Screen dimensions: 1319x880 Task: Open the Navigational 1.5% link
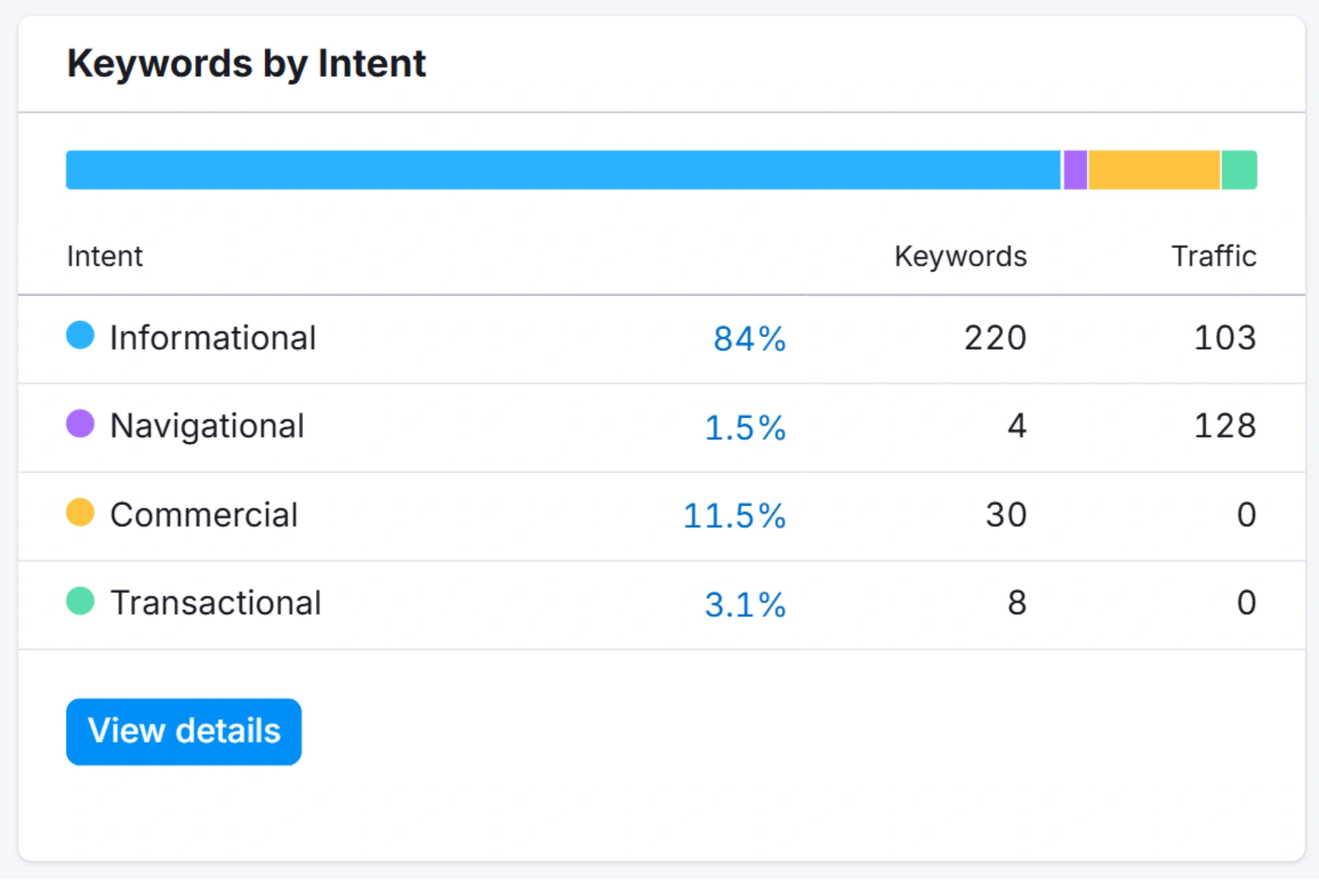pyautogui.click(x=745, y=427)
